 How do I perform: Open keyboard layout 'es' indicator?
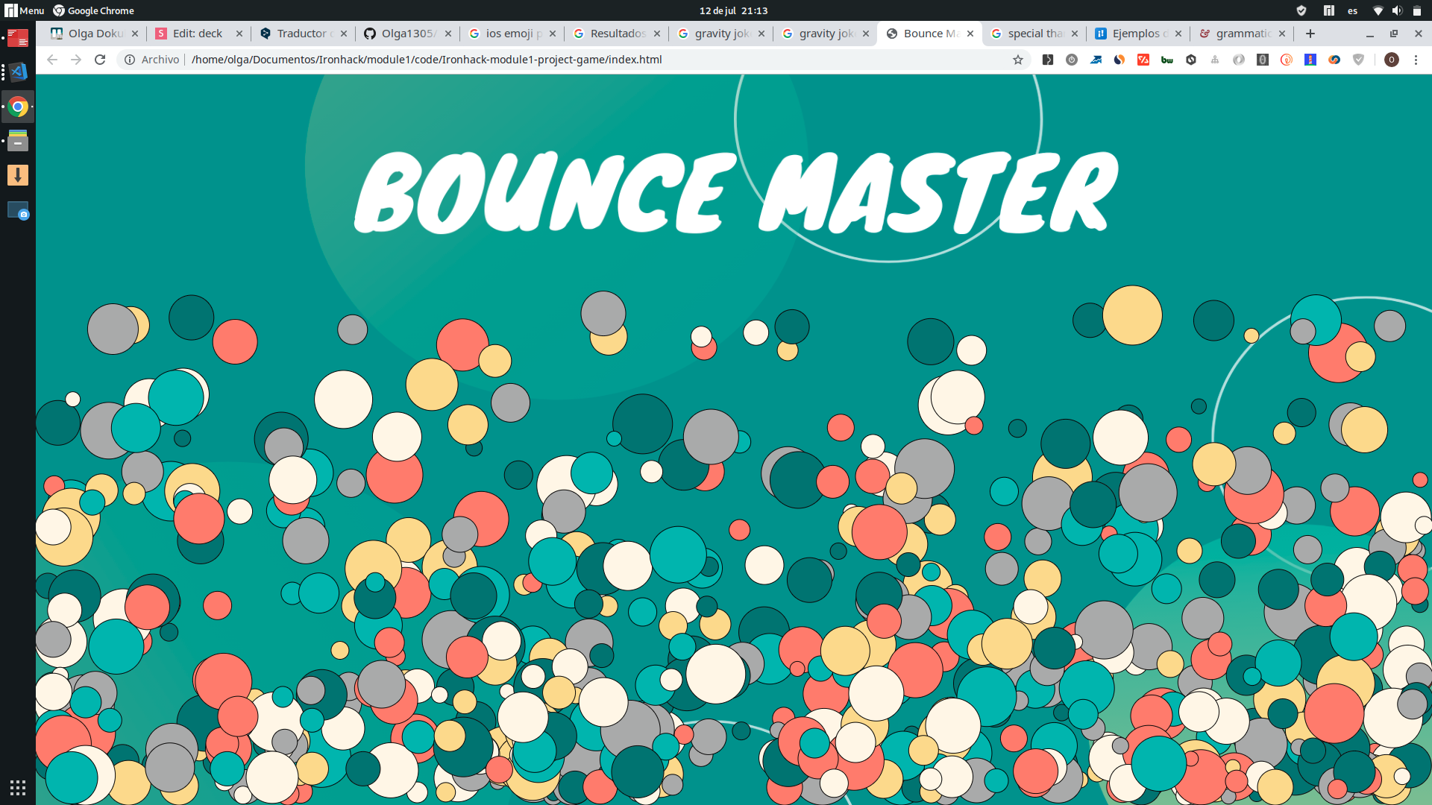tap(1352, 10)
